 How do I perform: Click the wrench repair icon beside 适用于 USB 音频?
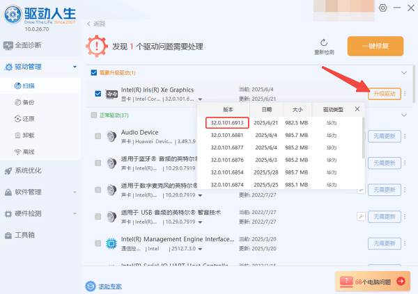click(361, 216)
